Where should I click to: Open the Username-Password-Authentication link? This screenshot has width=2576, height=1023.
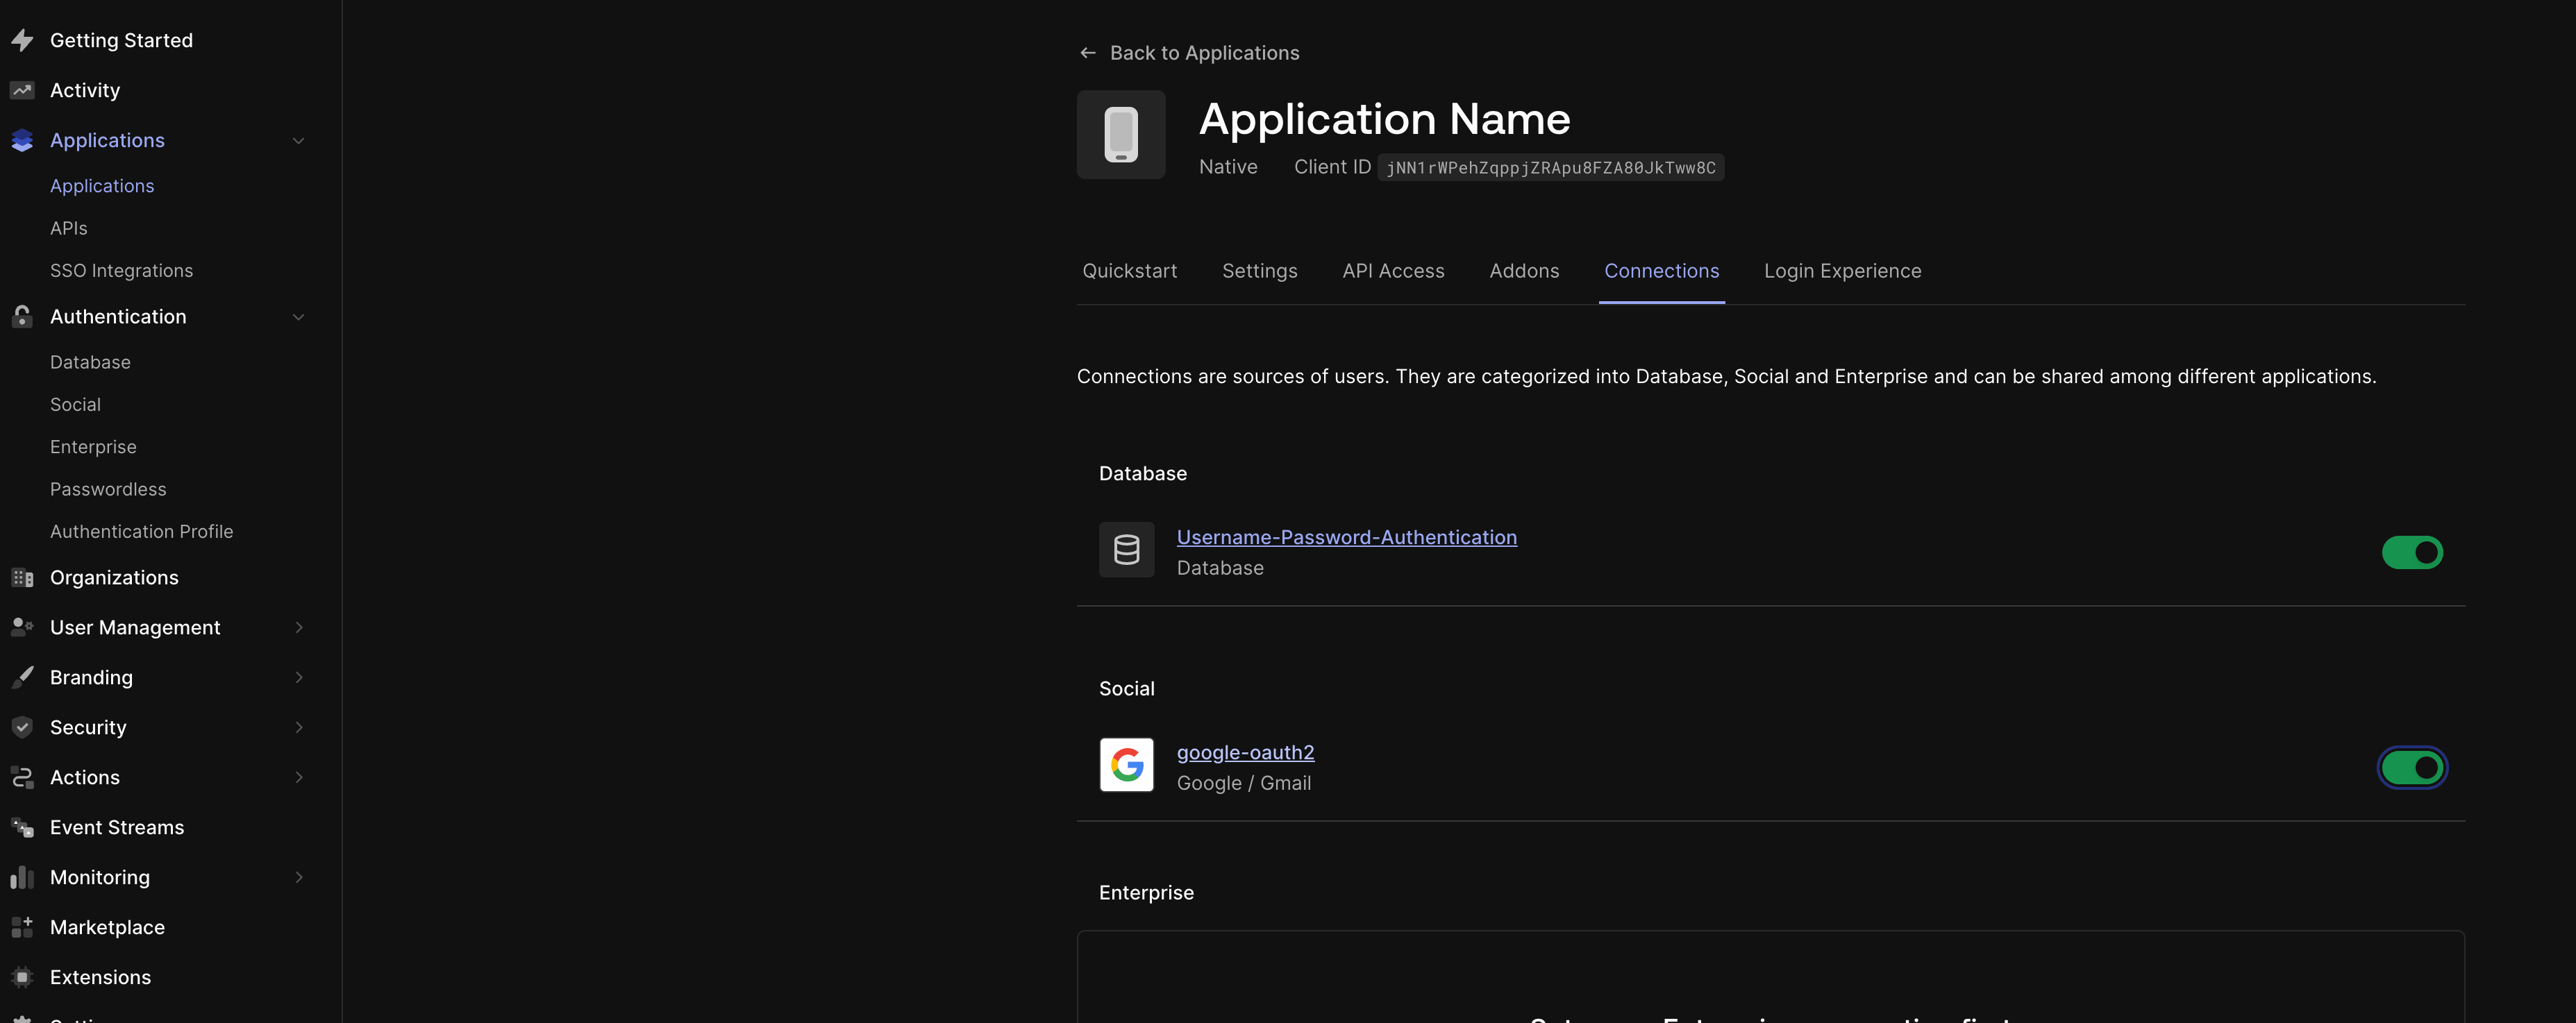pyautogui.click(x=1346, y=537)
